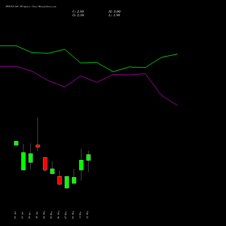Click the green 29 Apr candle body
The width and height of the screenshot is (226, 226).
(31, 158)
